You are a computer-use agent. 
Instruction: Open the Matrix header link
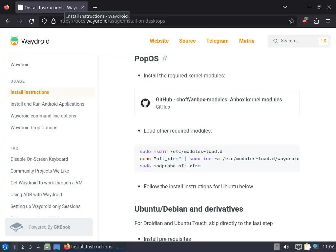pyautogui.click(x=247, y=41)
